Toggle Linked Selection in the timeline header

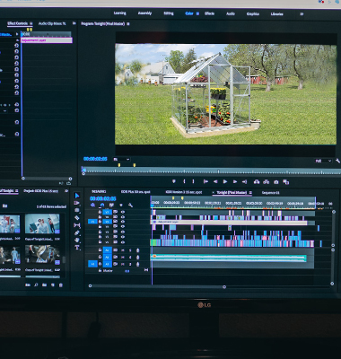(111, 205)
